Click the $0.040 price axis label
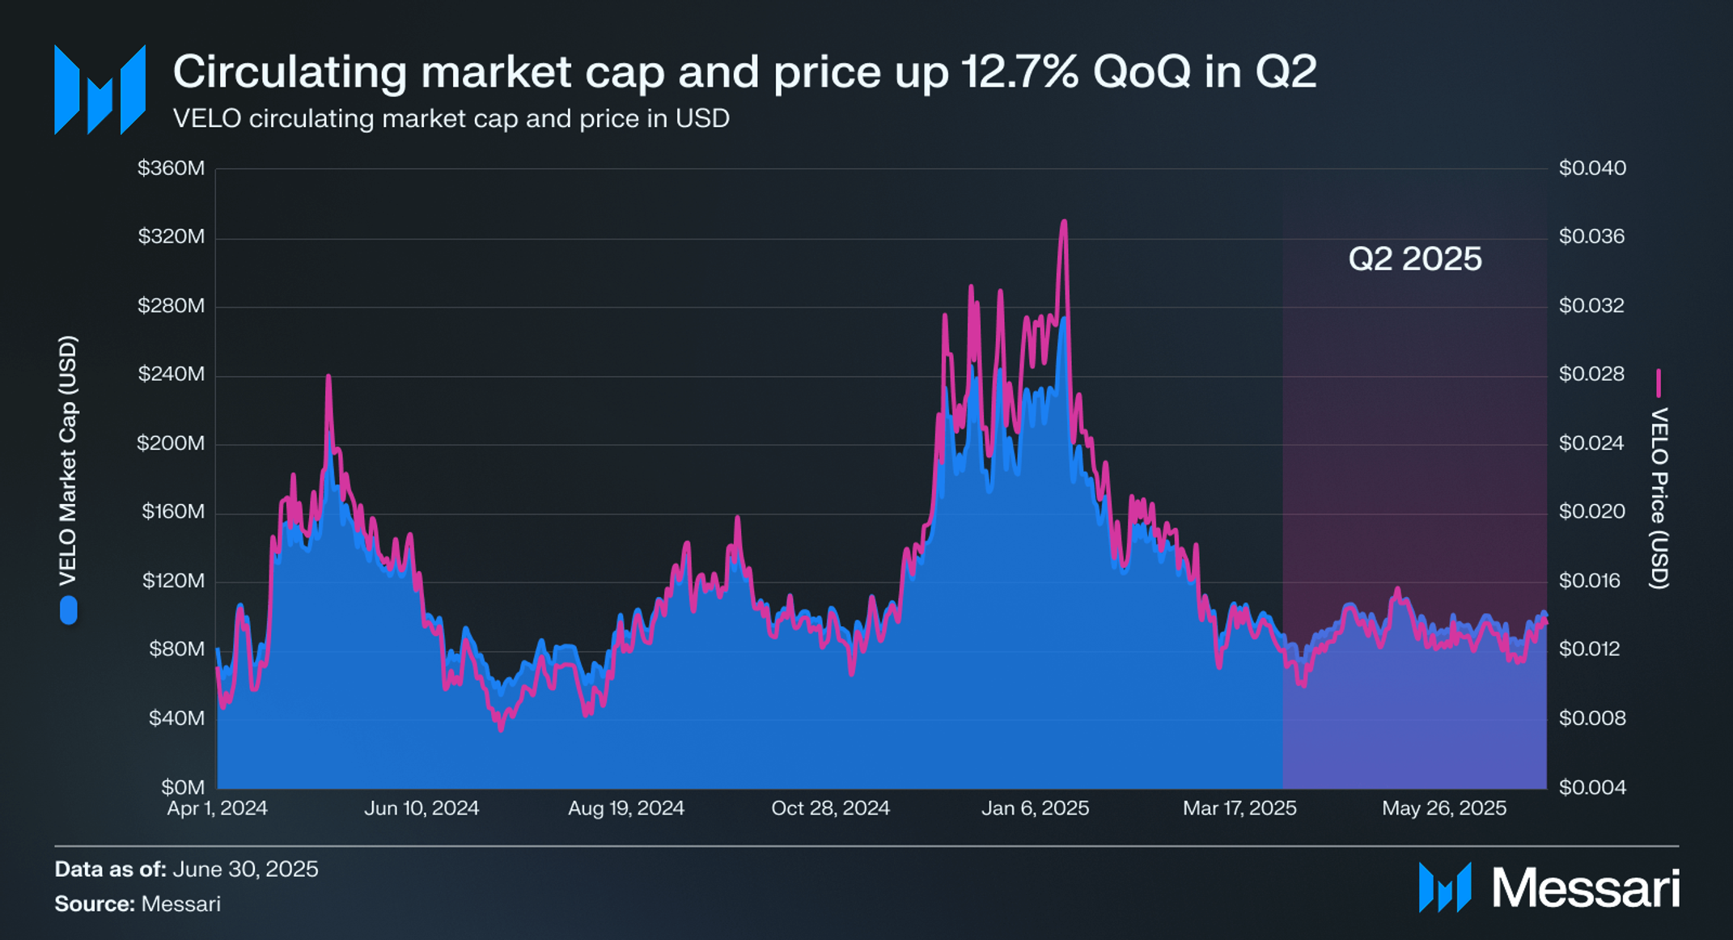This screenshot has width=1733, height=940. tap(1592, 168)
